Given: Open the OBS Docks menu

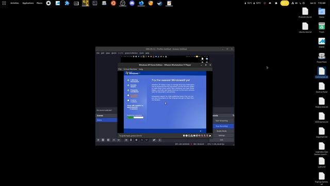Looking at the screenshot, I should pos(114,53).
